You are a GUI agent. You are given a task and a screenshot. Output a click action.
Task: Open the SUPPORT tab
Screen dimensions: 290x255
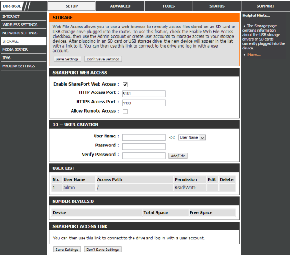pyautogui.click(x=265, y=6)
